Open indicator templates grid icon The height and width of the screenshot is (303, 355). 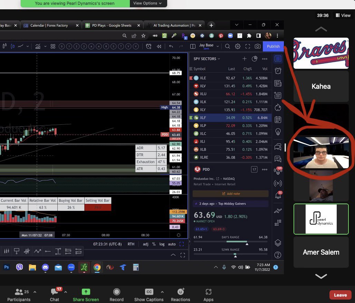coord(53,46)
